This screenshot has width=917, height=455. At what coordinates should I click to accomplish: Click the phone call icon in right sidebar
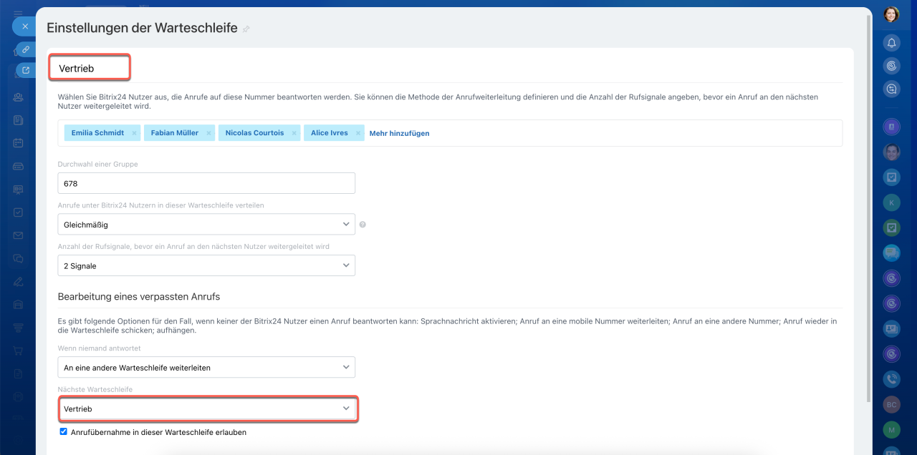click(891, 380)
